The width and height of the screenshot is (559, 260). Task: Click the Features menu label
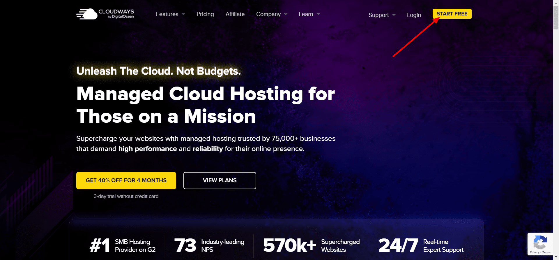[167, 14]
